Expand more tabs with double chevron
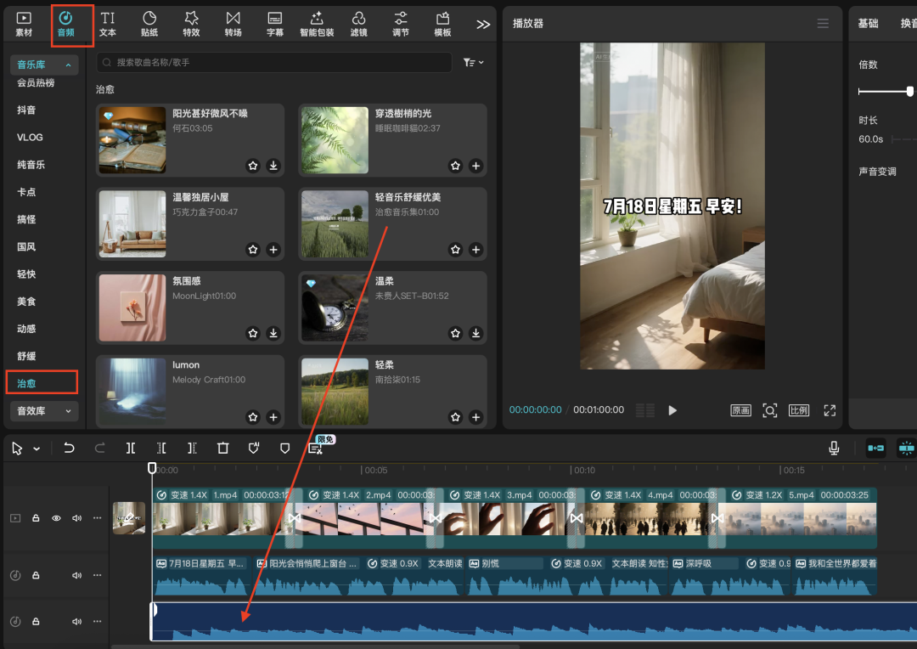The image size is (917, 649). (483, 25)
